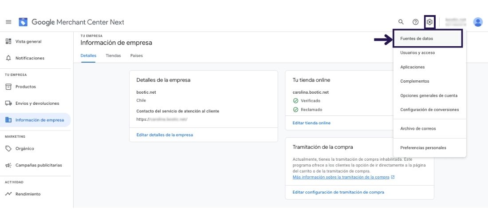Go to Información de empresa in sidebar
Screen dimensions: 488x222
pyautogui.click(x=35, y=120)
